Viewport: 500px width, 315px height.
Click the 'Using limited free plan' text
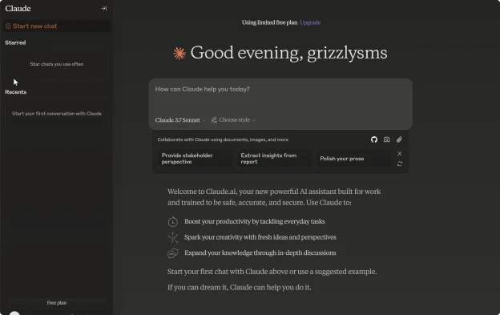click(x=269, y=22)
